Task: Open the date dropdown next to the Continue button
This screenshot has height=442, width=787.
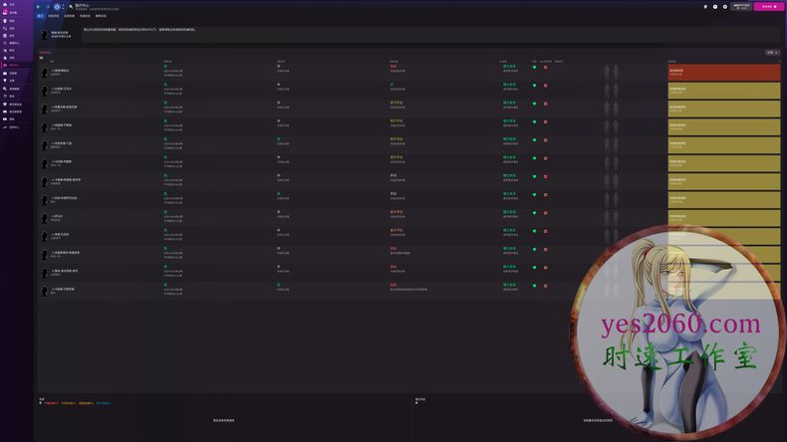Action: click(x=741, y=6)
